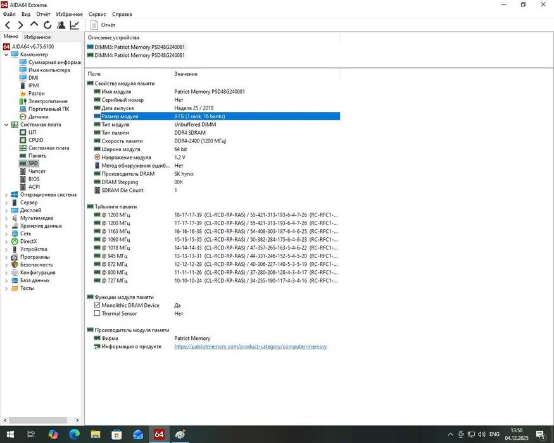Screen dimensions: 554x443
Task: Sort by the Значение column header
Action: 256,74
